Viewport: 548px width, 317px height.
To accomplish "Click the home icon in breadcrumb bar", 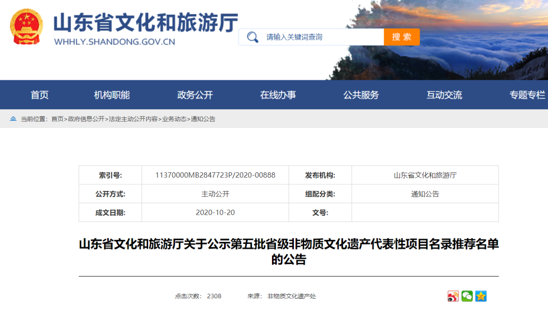I will pos(13,119).
